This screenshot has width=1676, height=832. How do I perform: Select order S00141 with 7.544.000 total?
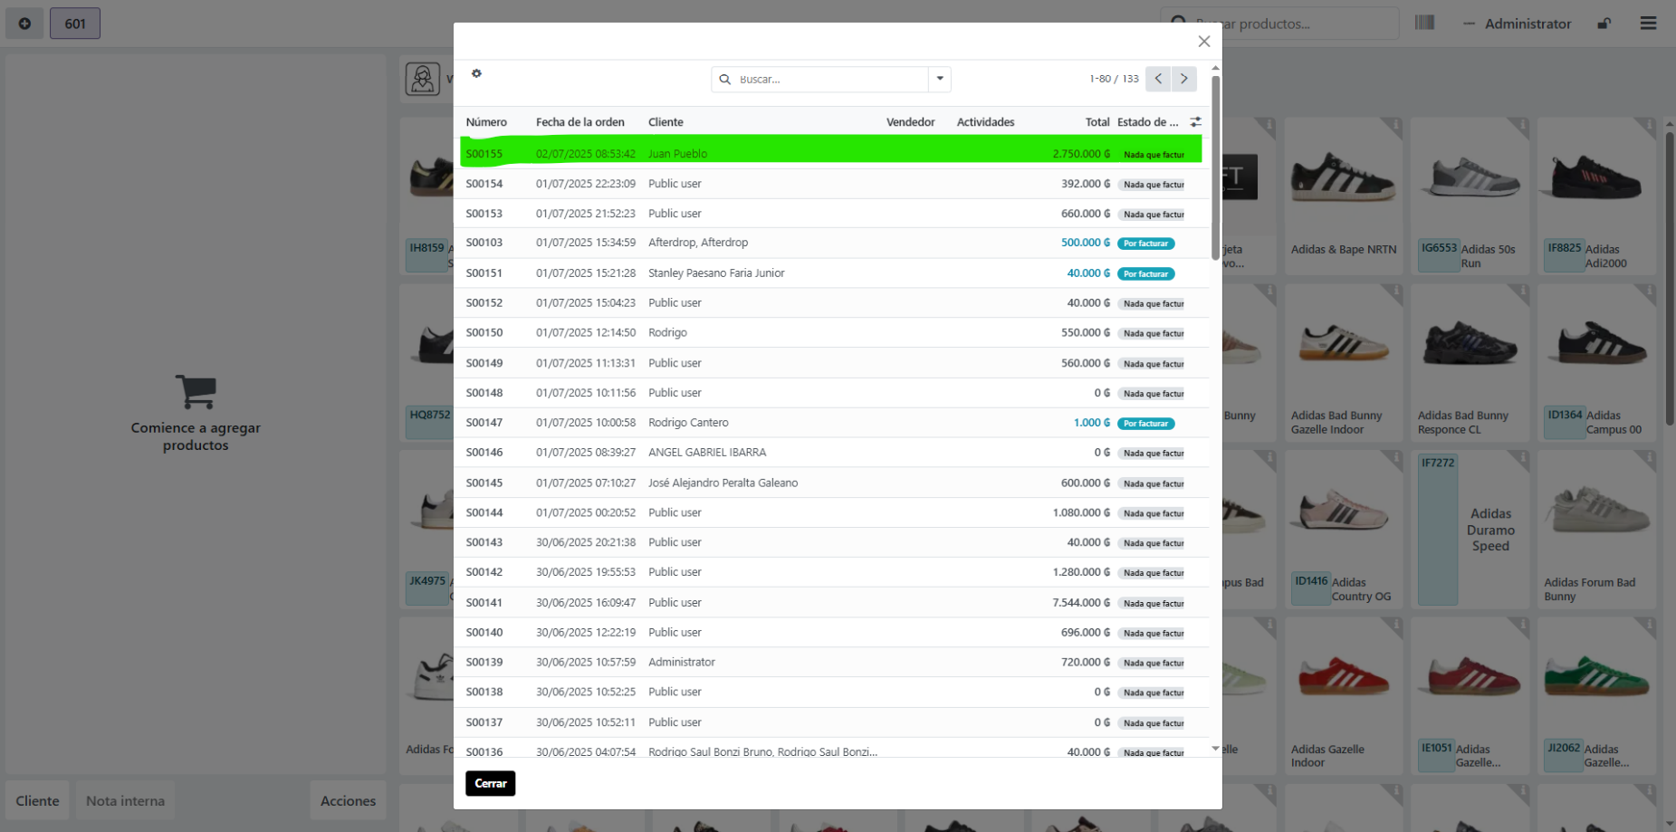tap(831, 602)
